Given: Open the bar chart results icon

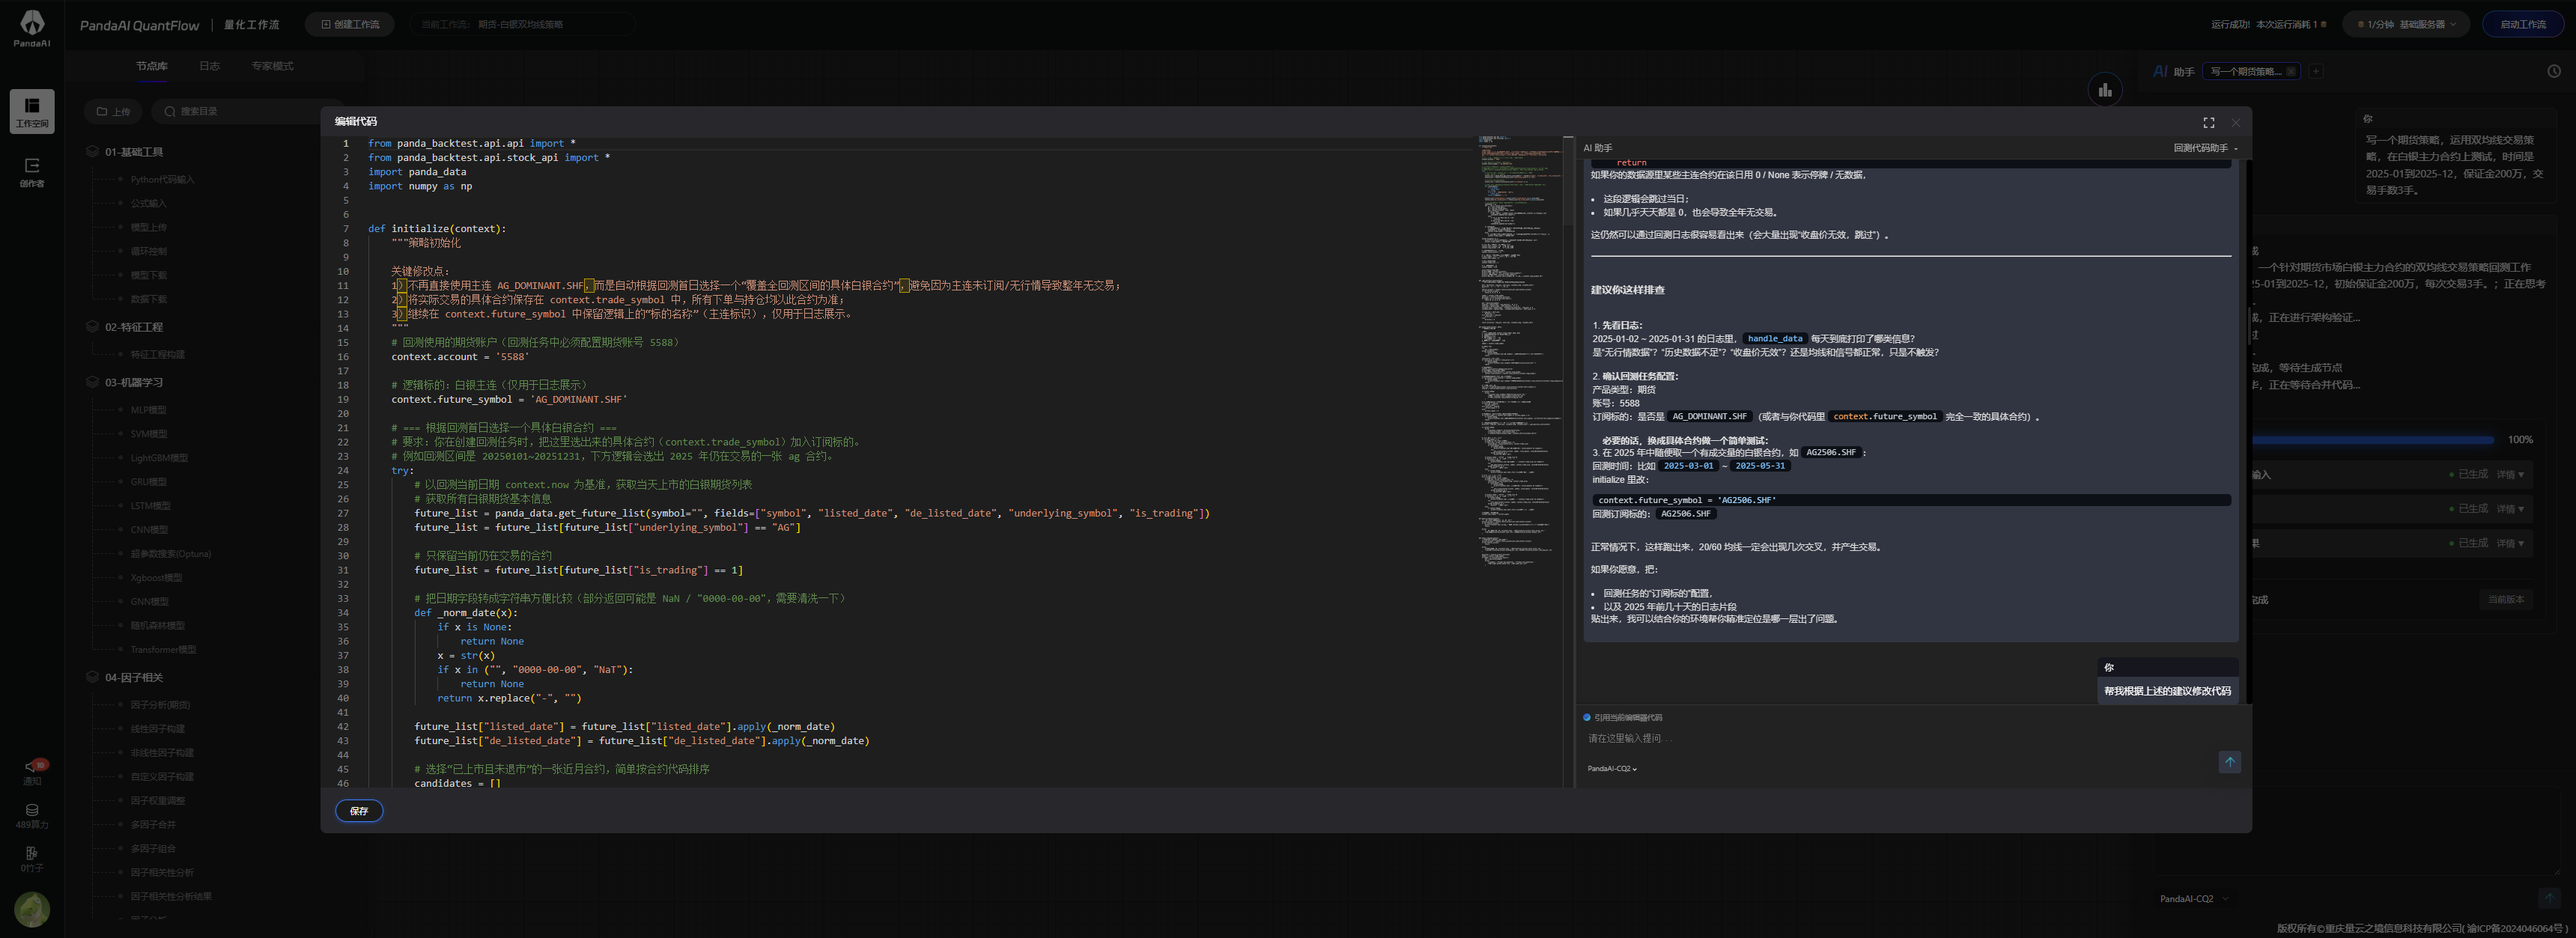Looking at the screenshot, I should click(x=2105, y=90).
